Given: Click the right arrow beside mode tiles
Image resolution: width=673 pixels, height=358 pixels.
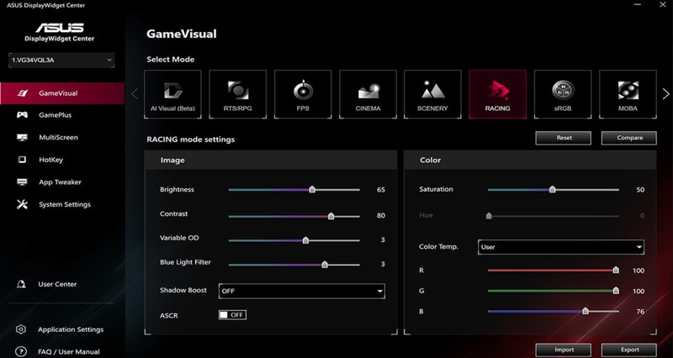Looking at the screenshot, I should (665, 93).
